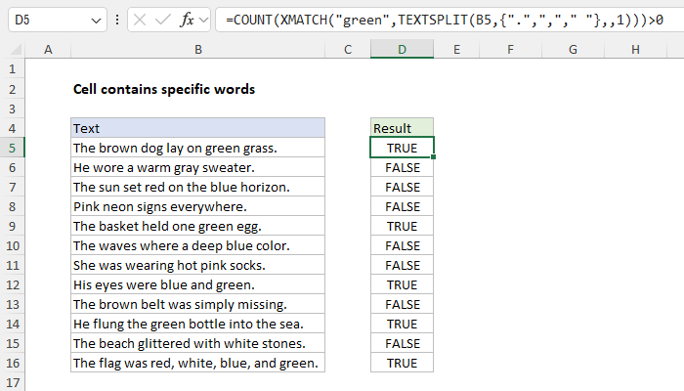Select column A header
Image resolution: width=684 pixels, height=391 pixels.
(x=48, y=49)
